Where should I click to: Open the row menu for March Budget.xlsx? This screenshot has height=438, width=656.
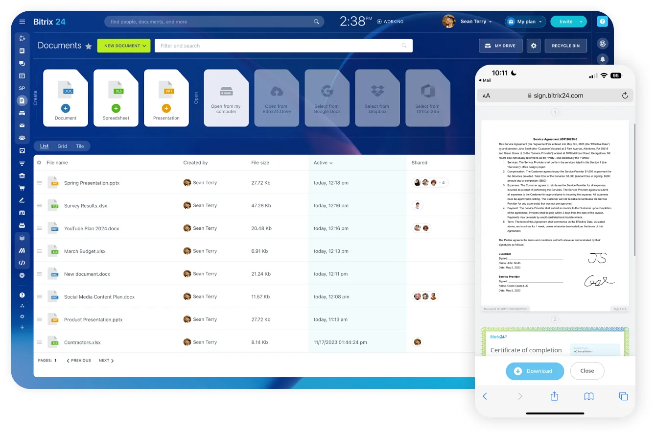coord(40,251)
